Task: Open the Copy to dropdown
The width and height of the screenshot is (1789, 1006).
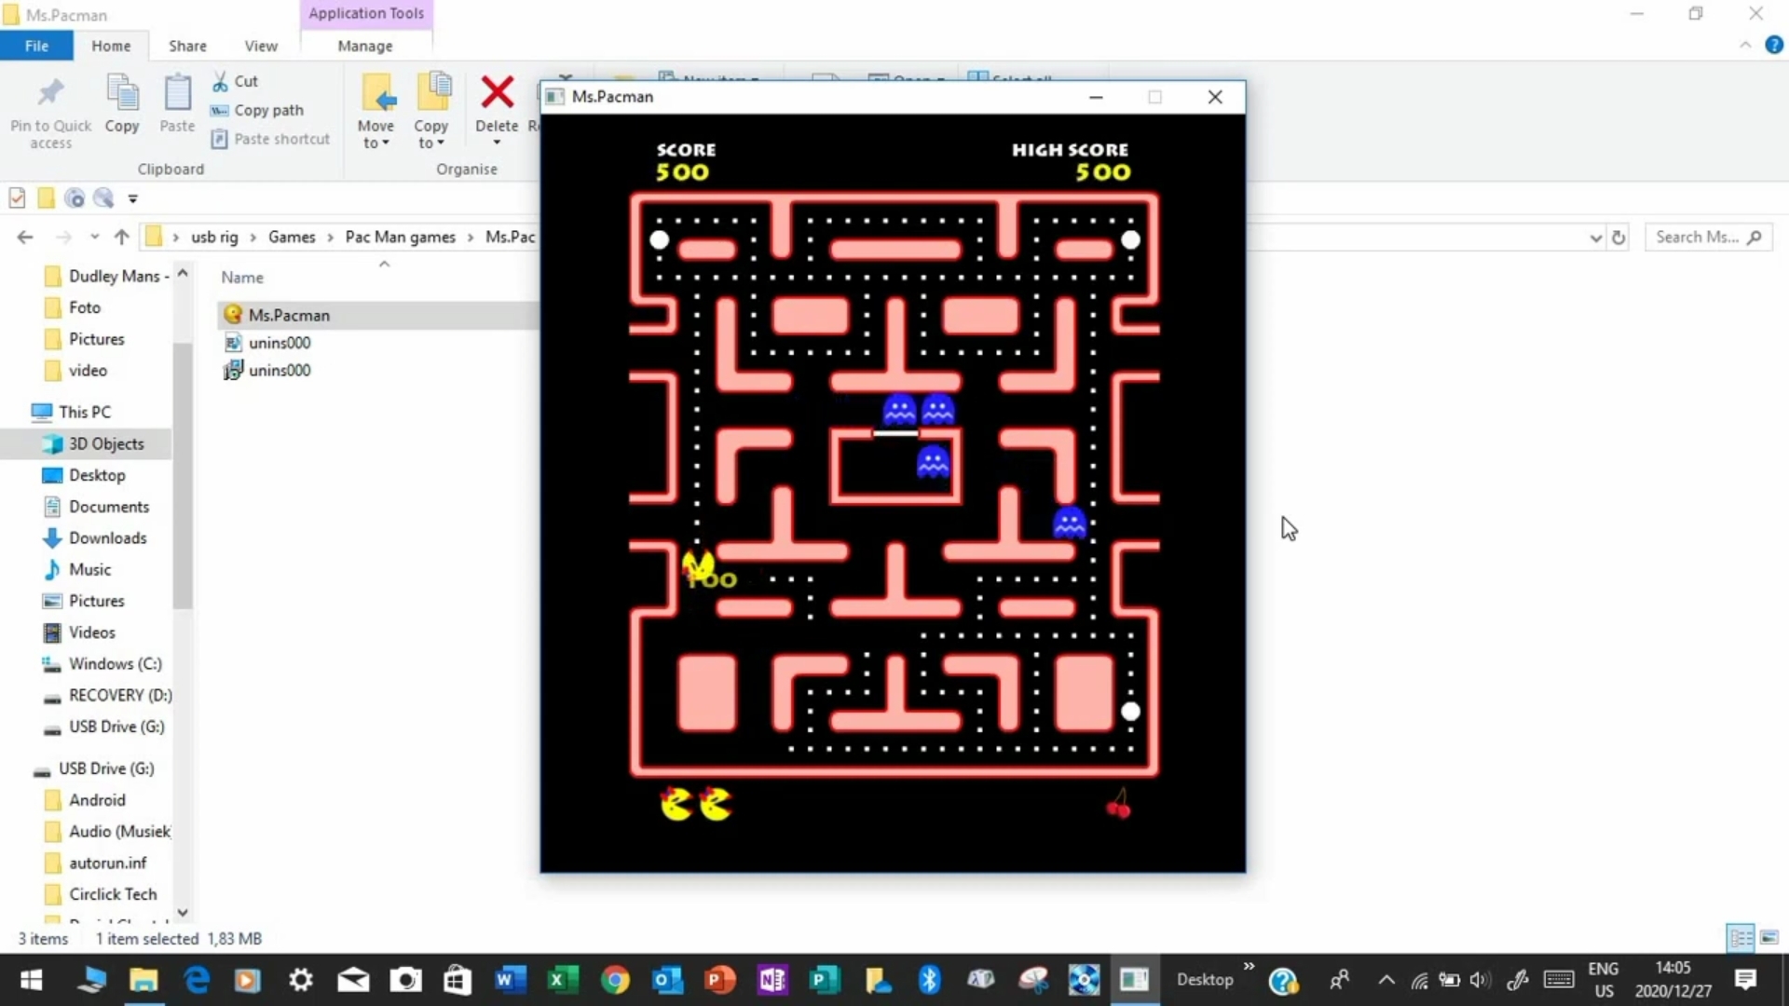Action: tap(430, 112)
